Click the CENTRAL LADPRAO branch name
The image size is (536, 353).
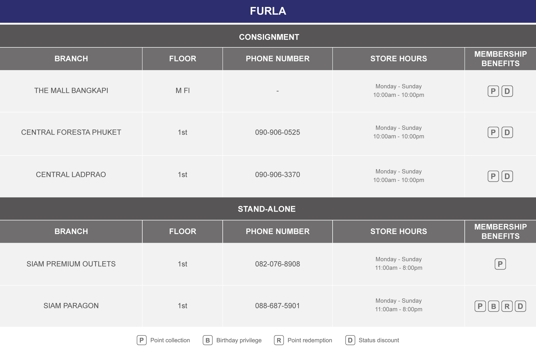pyautogui.click(x=71, y=174)
